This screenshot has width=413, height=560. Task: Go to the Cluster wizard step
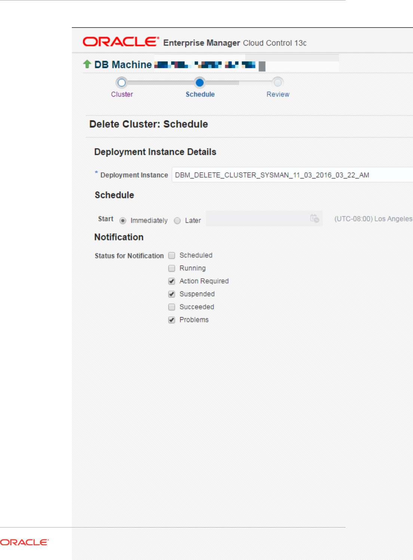click(122, 95)
